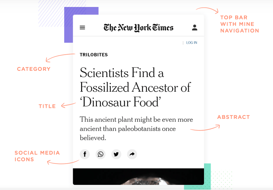
Task: Click the 'Dinosaur Food' article headline
Action: point(135,87)
